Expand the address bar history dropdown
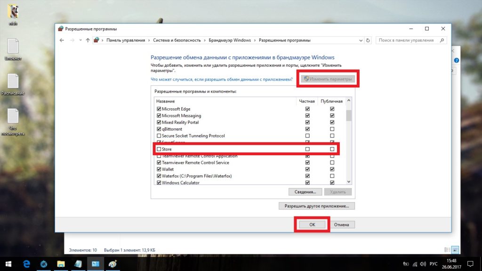Viewport: 482px width, 271px height. (x=361, y=40)
